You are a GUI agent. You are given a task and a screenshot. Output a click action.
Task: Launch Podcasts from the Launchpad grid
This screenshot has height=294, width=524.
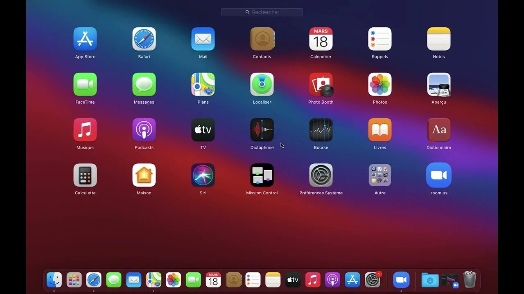(144, 130)
